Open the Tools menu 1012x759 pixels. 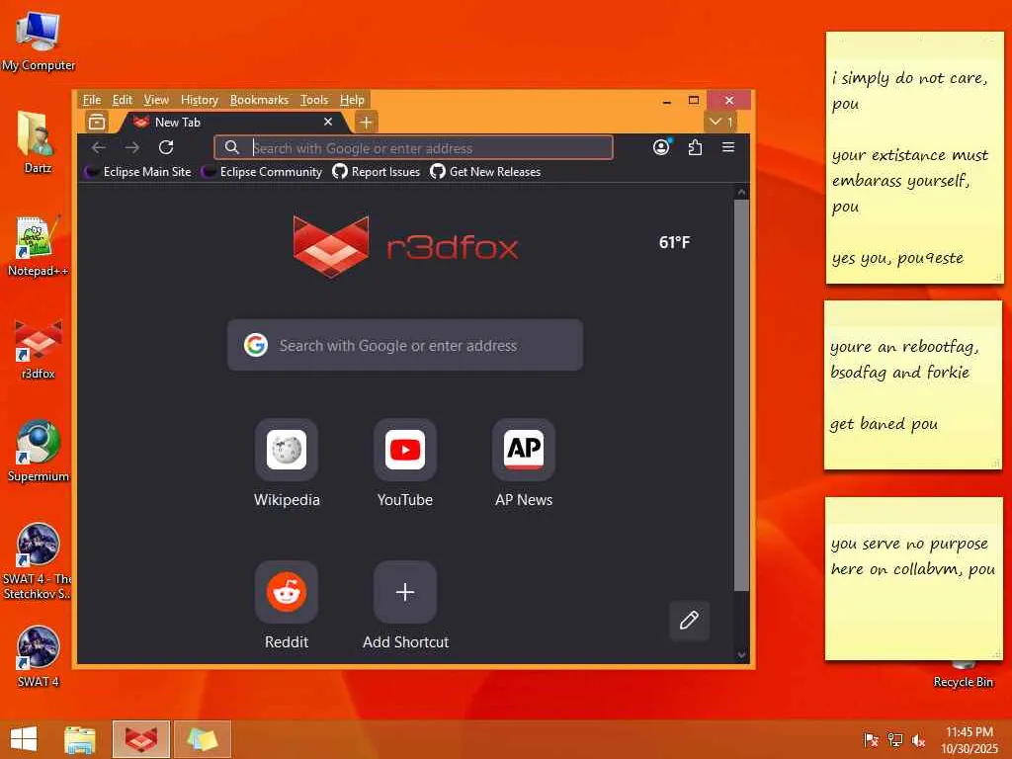pyautogui.click(x=314, y=100)
